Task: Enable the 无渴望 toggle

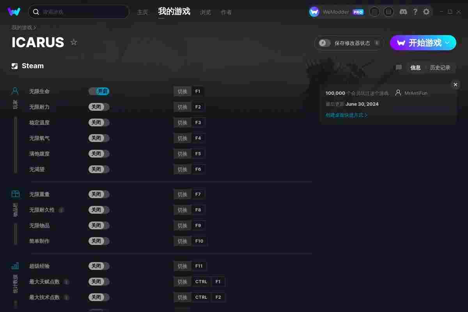Action: [x=99, y=169]
